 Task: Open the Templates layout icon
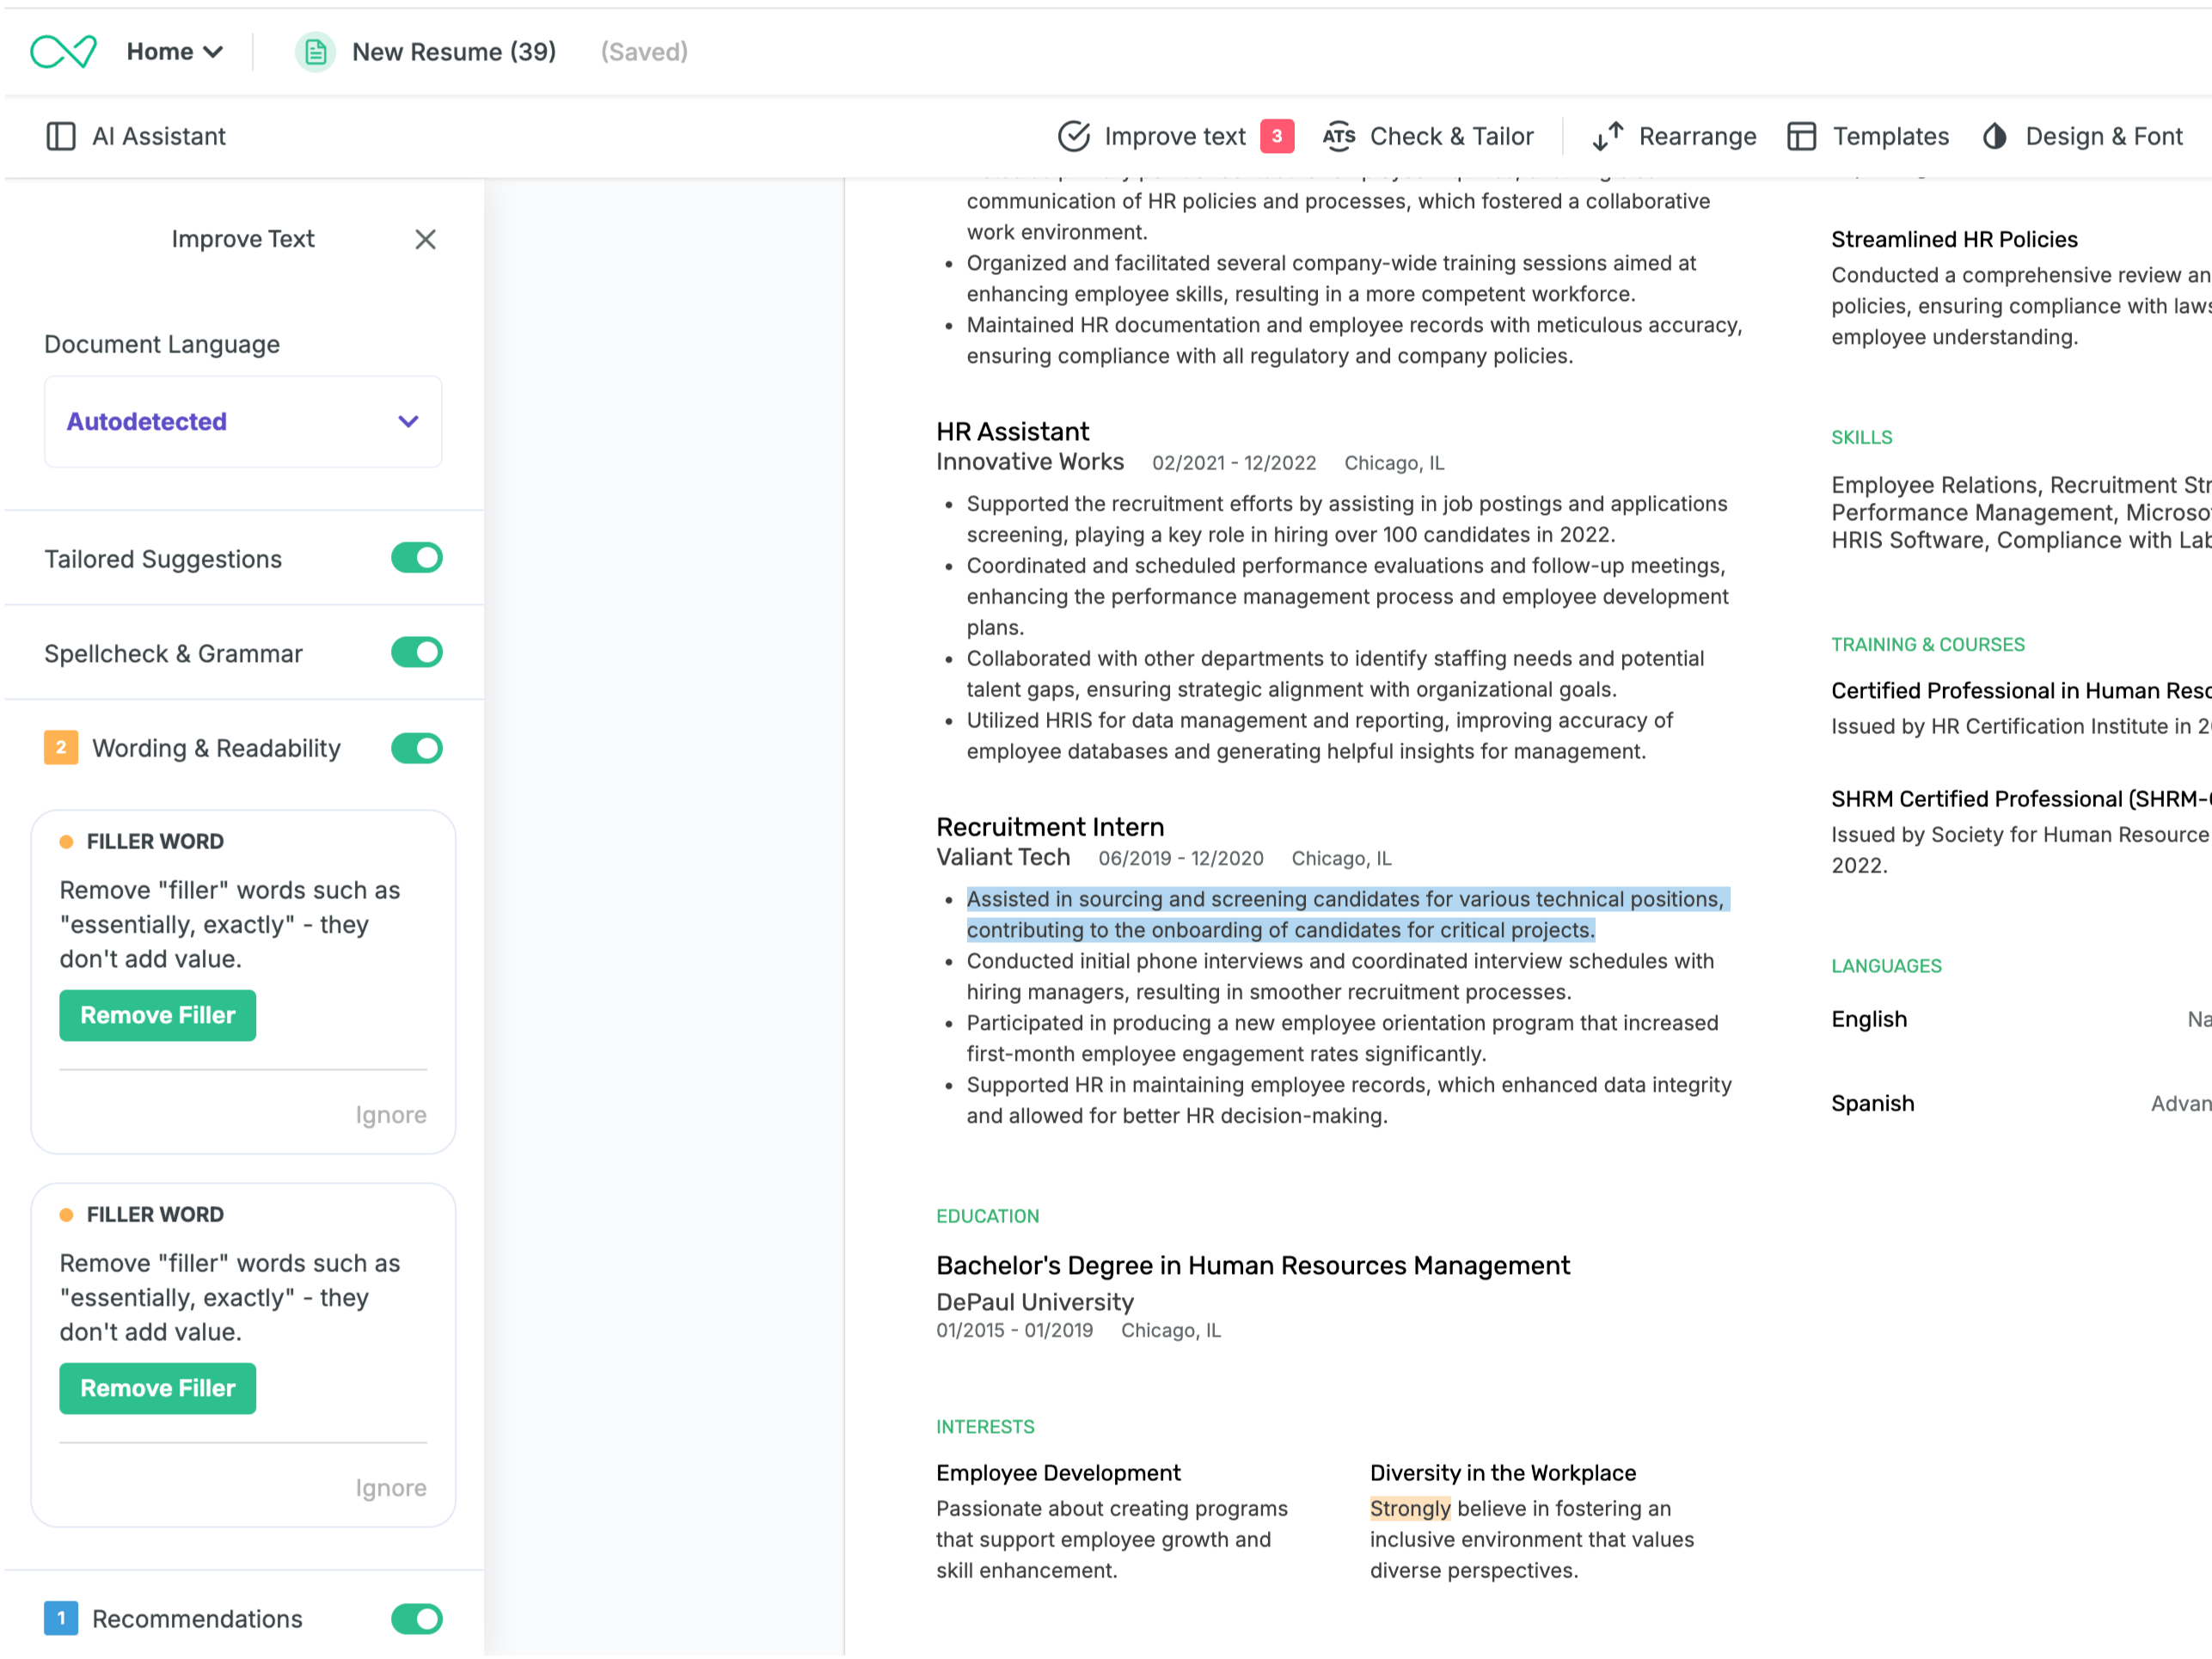click(1802, 136)
